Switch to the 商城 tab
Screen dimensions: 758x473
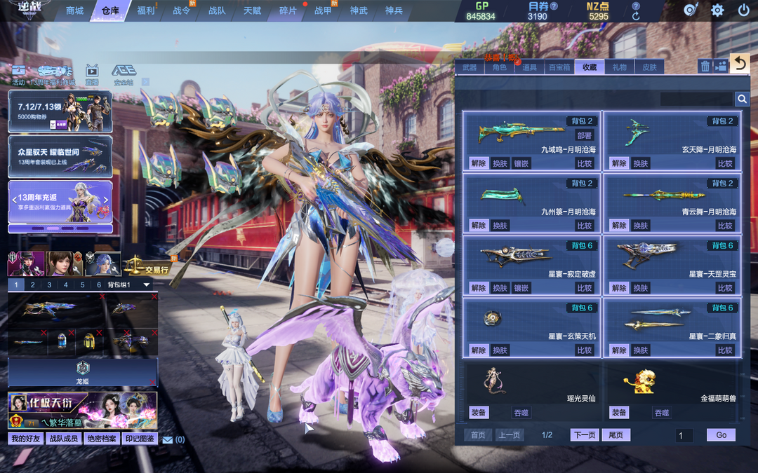pyautogui.click(x=74, y=11)
